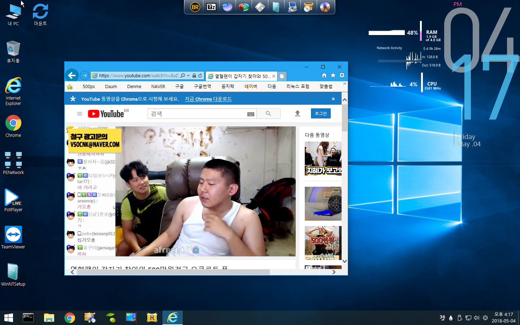Open the 네이버 favorite link
Viewport: 520px width, 325px height.
(251, 87)
